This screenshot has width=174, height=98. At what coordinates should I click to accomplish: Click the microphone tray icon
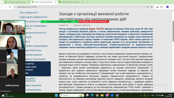[148, 95]
